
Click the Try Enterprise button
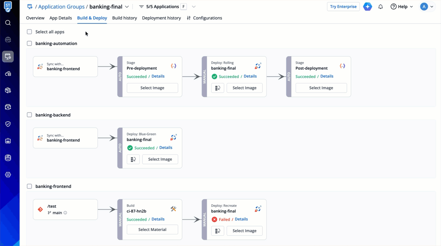point(343,6)
